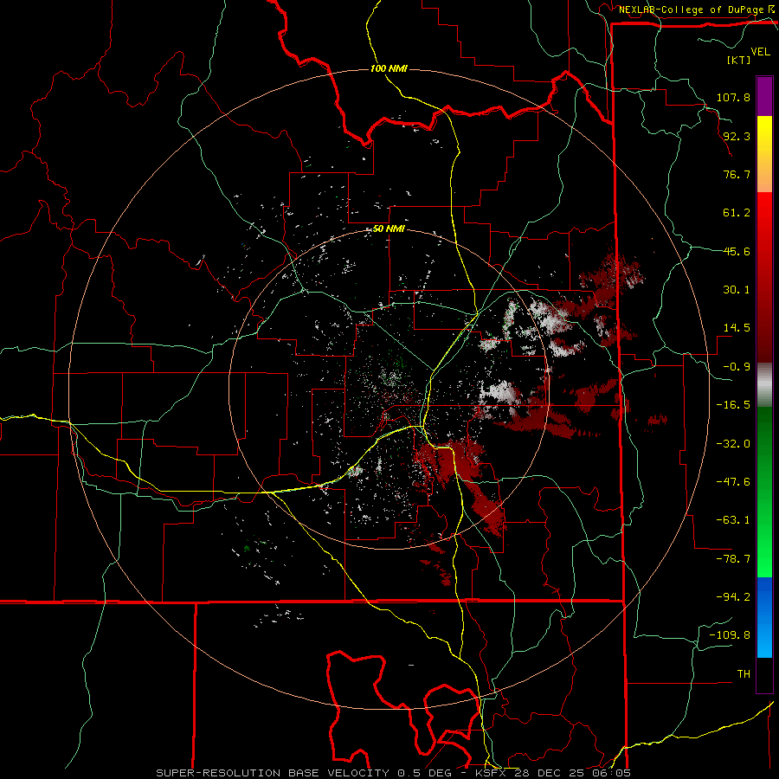Click the -109.8 velocity scale value
The height and width of the screenshot is (779, 779).
[730, 635]
